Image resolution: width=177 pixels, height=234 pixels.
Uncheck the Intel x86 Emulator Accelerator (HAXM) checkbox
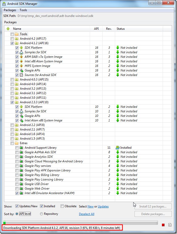(x=17, y=193)
